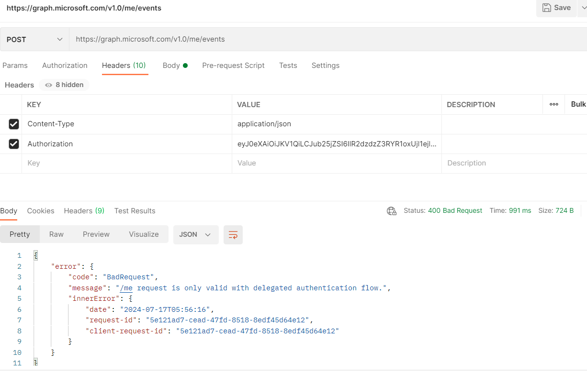Open the response Cookies tab
Image resolution: width=587 pixels, height=374 pixels.
point(41,211)
